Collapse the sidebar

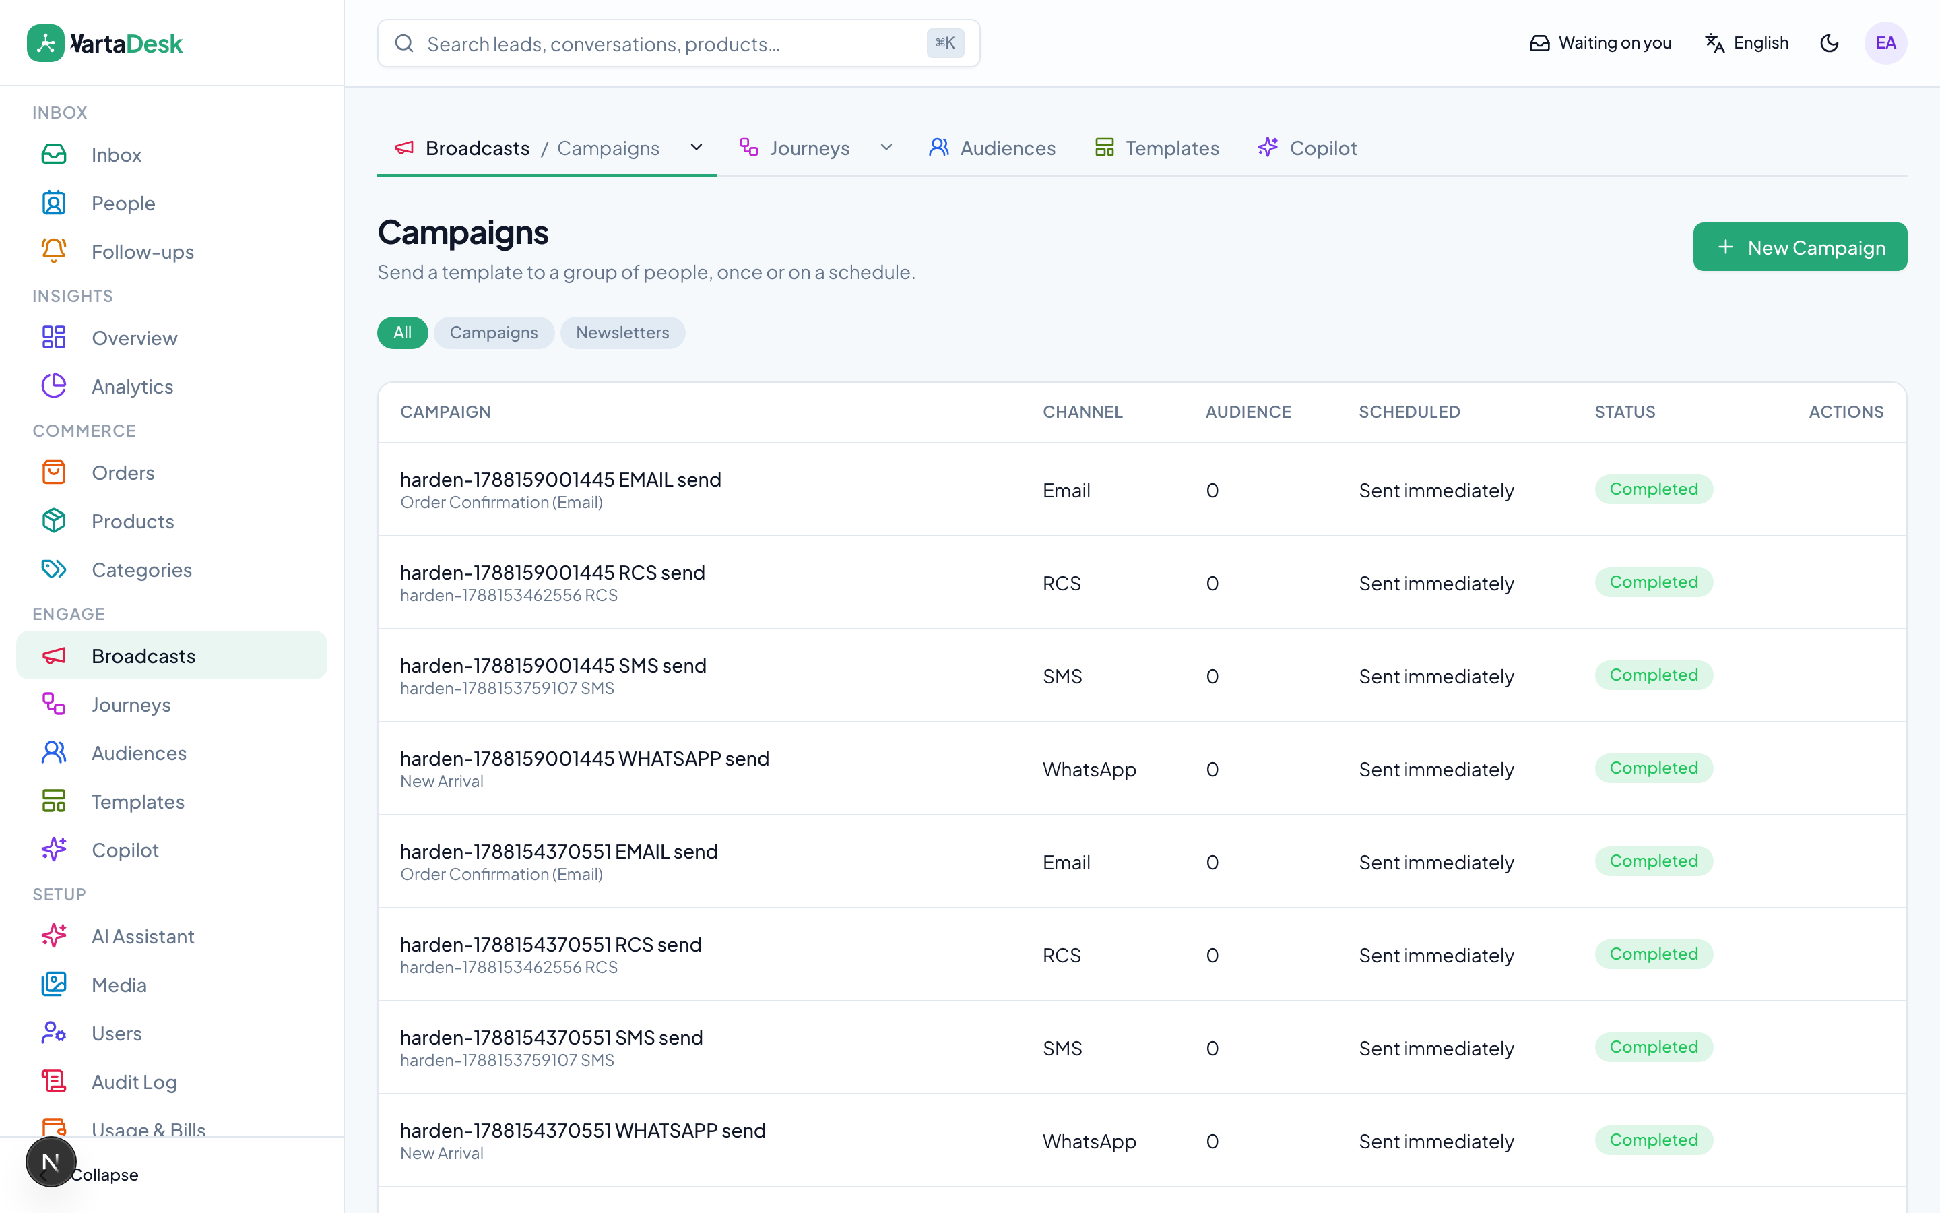[104, 1175]
